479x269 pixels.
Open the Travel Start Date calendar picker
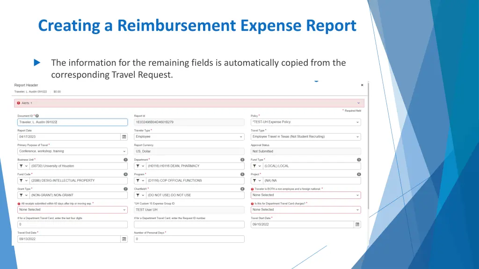357,225
